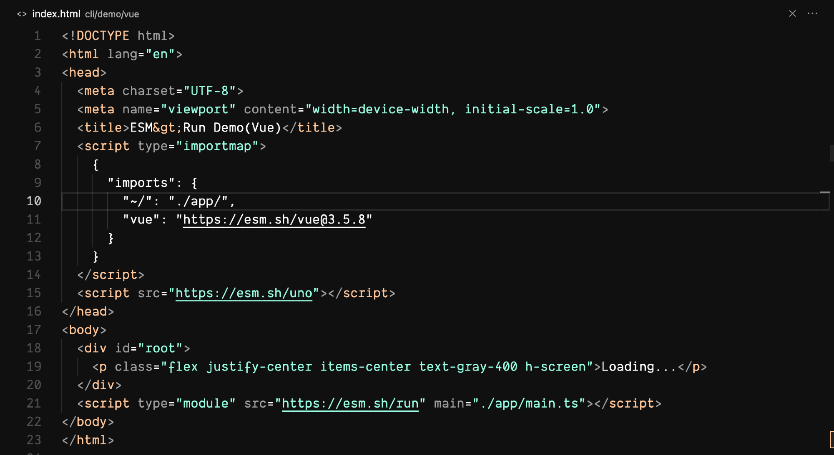The height and width of the screenshot is (455, 834).
Task: Click the closing brace on line 12
Action: (111, 238)
